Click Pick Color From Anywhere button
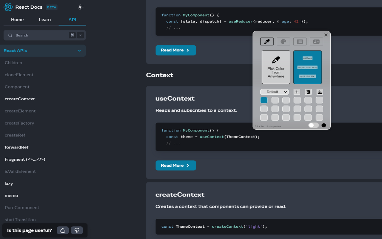The width and height of the screenshot is (382, 239). [x=276, y=67]
